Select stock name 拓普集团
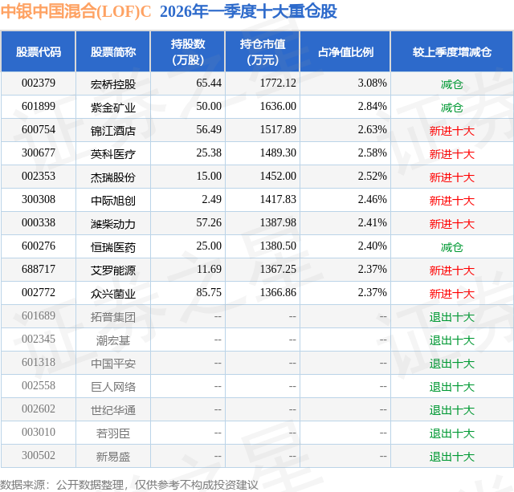Viewport: 514px width, 492px height. coord(113,317)
